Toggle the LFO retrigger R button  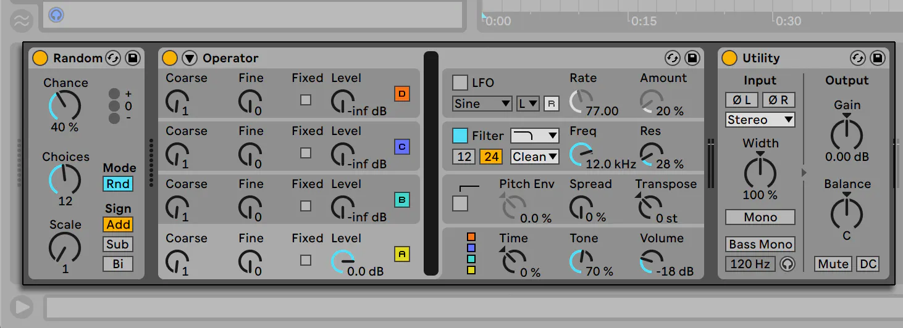pos(551,104)
